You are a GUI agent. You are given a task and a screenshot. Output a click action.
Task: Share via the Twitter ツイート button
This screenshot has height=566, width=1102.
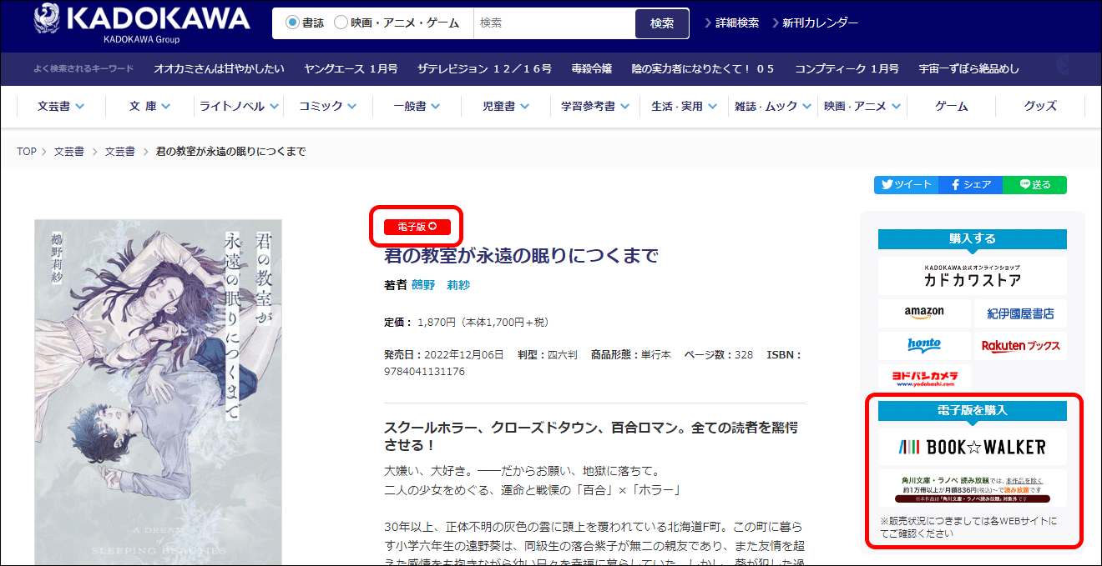906,185
